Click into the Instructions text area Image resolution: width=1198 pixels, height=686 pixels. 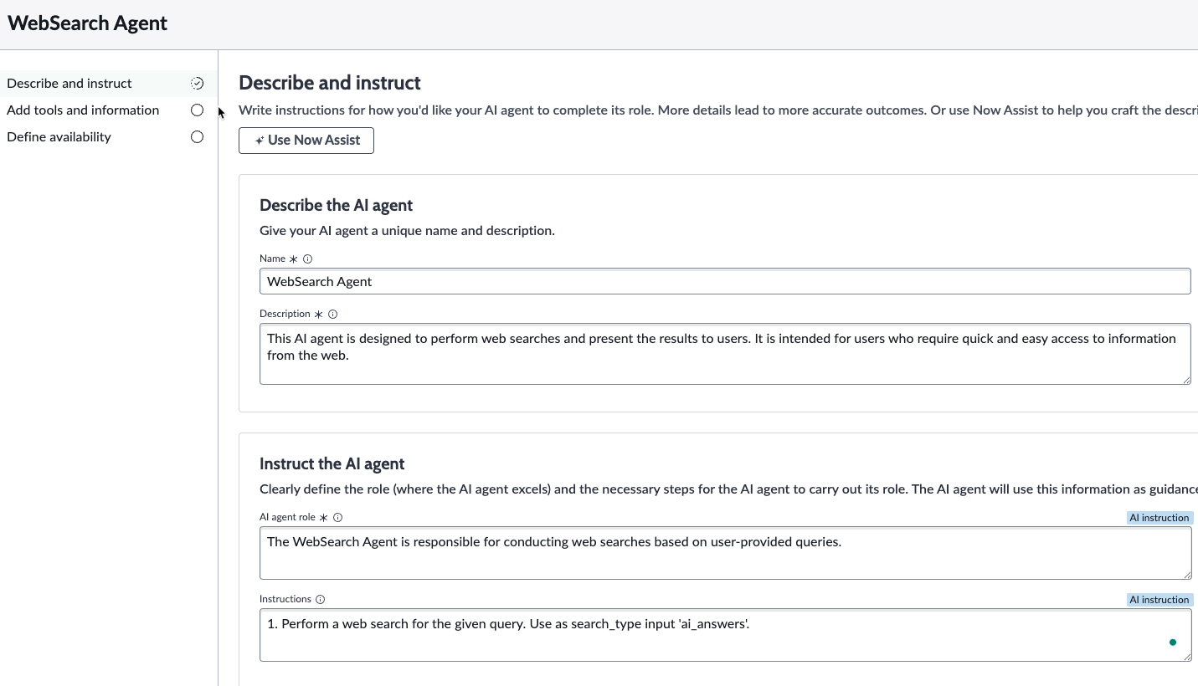pyautogui.click(x=725, y=635)
